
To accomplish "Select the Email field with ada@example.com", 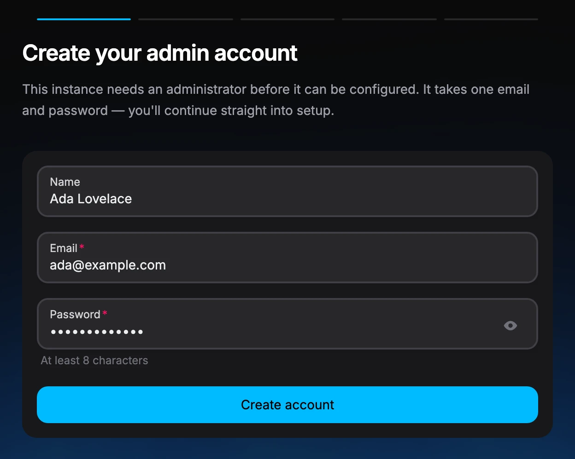I will tap(287, 258).
